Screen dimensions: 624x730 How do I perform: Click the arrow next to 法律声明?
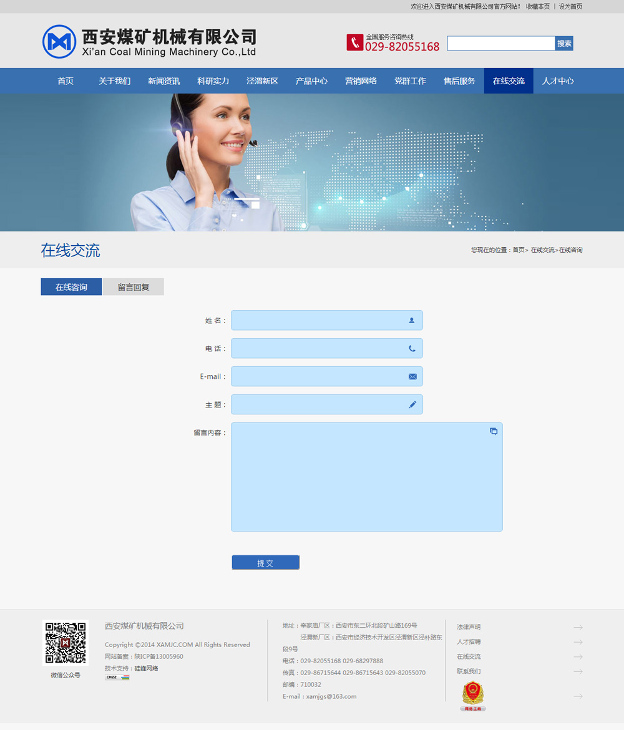578,627
